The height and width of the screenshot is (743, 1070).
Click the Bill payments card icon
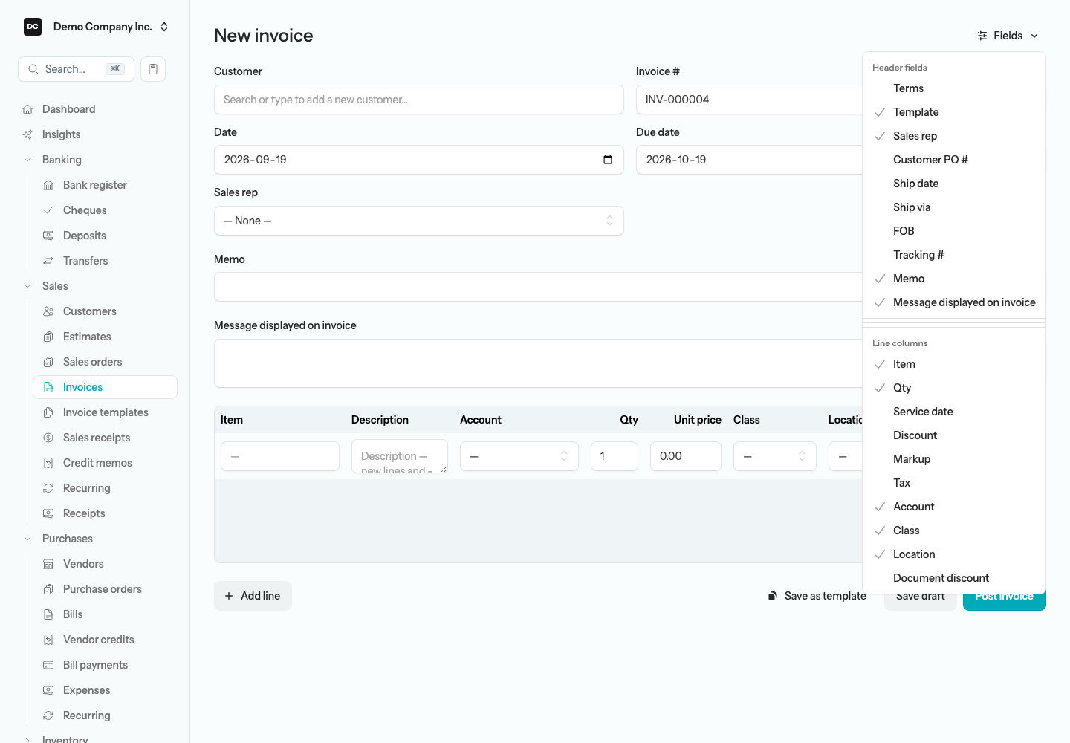point(48,665)
